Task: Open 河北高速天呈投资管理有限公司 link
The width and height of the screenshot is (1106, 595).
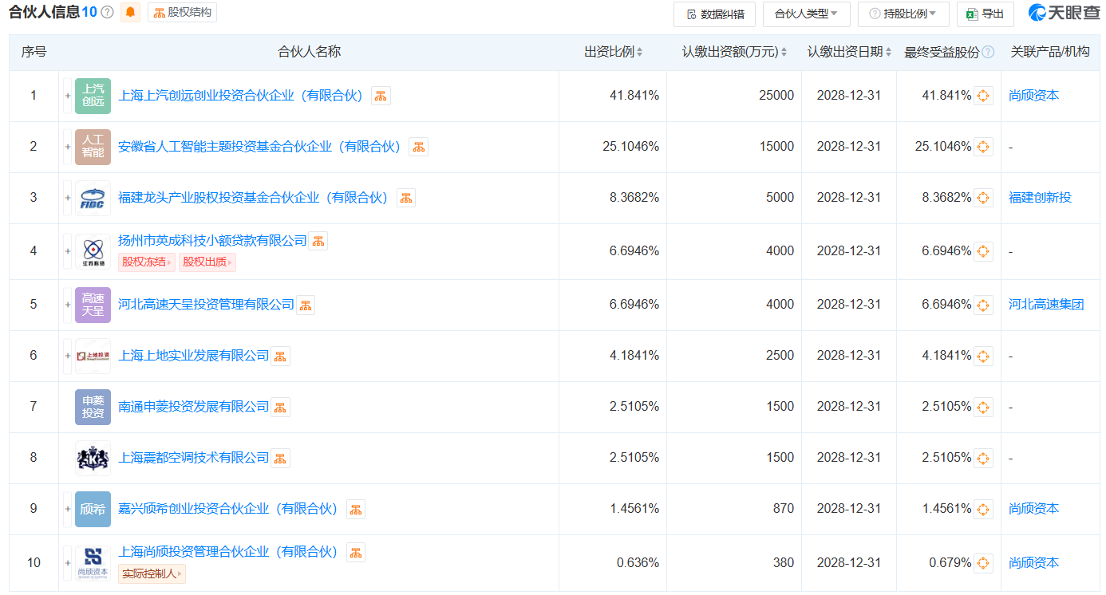Action: tap(207, 305)
